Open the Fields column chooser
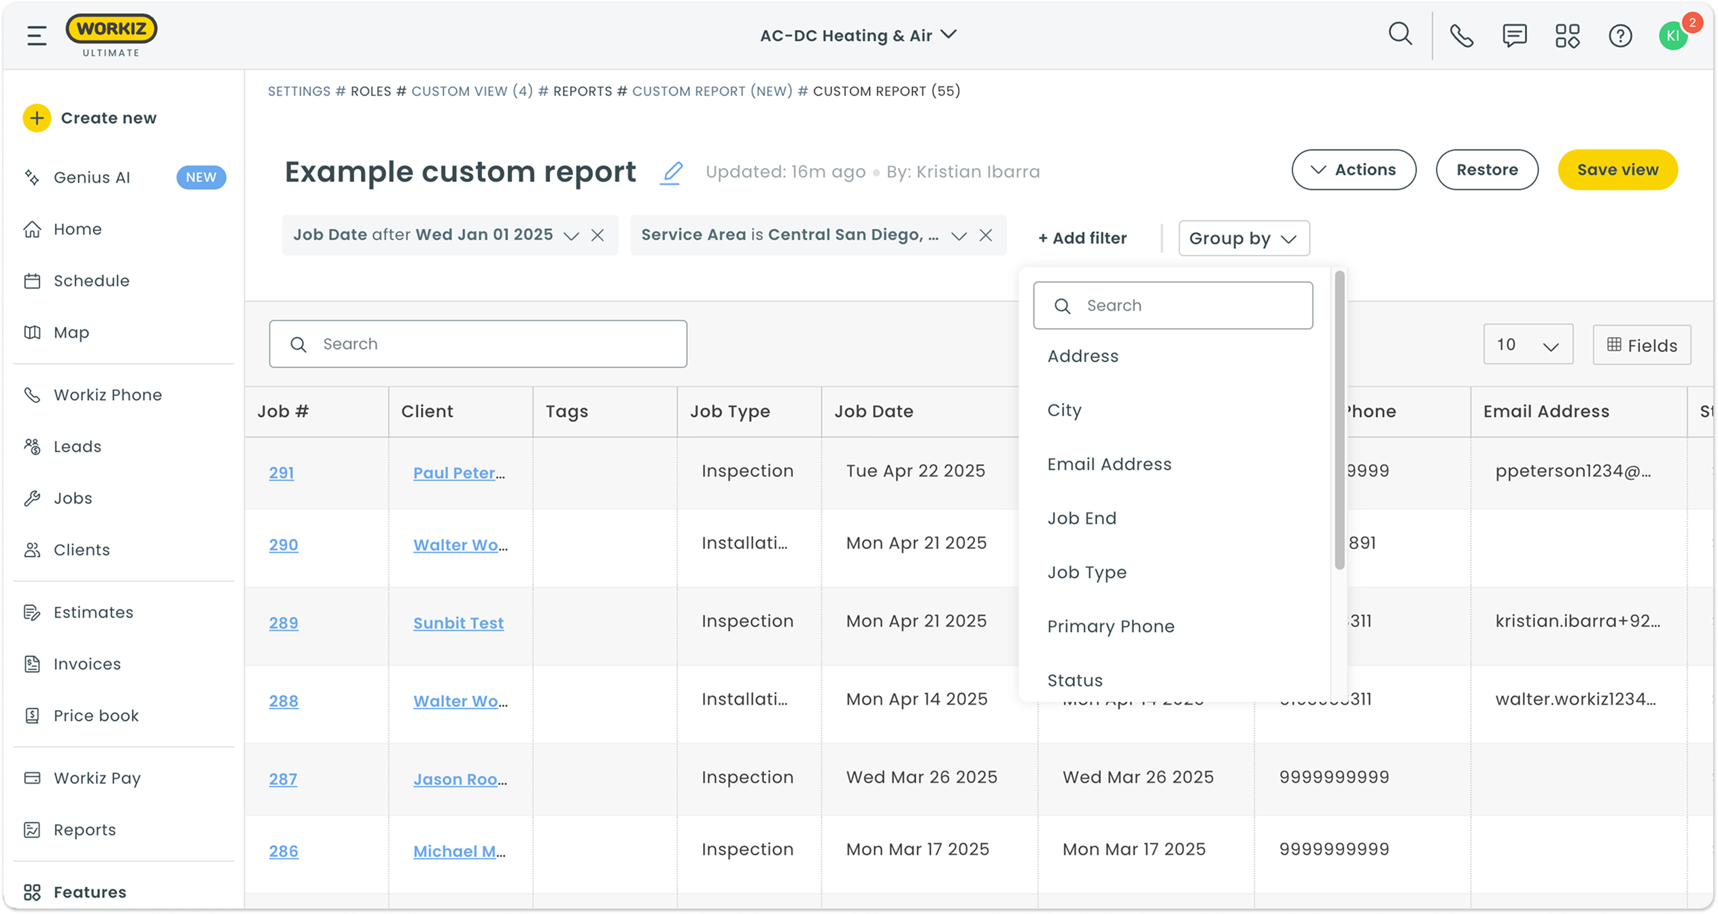The image size is (1718, 914). [1641, 345]
